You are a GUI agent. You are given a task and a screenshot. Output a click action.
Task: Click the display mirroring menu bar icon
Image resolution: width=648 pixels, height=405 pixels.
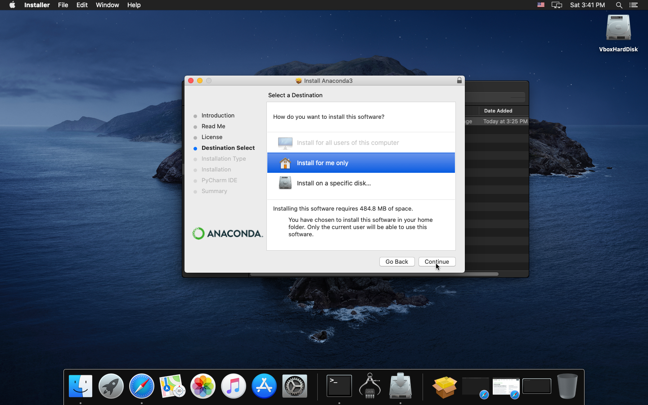point(557,5)
